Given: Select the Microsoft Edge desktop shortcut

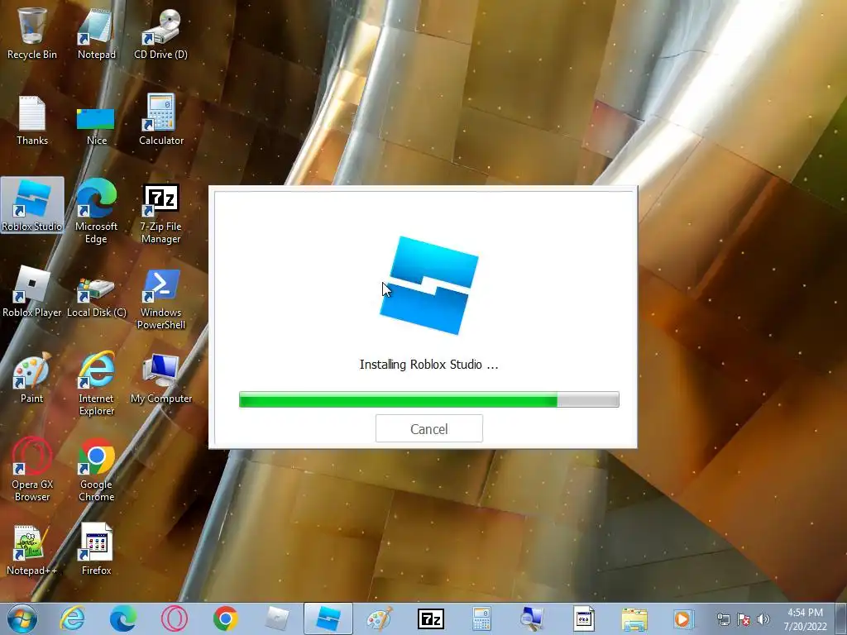Looking at the screenshot, I should (96, 212).
